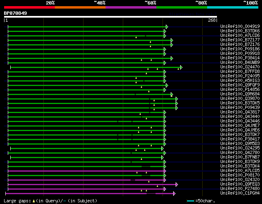Select the UniRef100_P38414 label

coord(240,58)
